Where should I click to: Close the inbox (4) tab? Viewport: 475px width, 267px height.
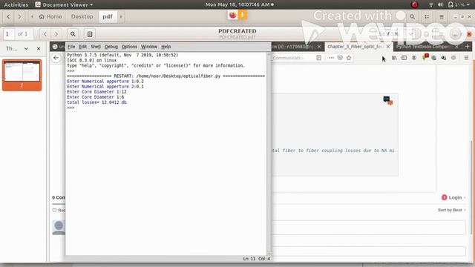[319, 47]
